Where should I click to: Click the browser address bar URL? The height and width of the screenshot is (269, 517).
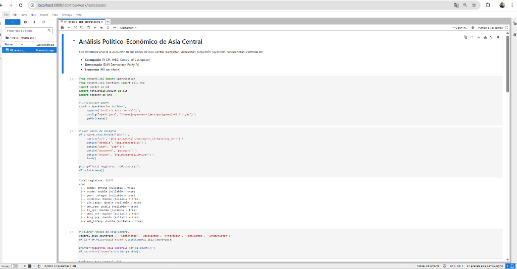tap(72, 5)
